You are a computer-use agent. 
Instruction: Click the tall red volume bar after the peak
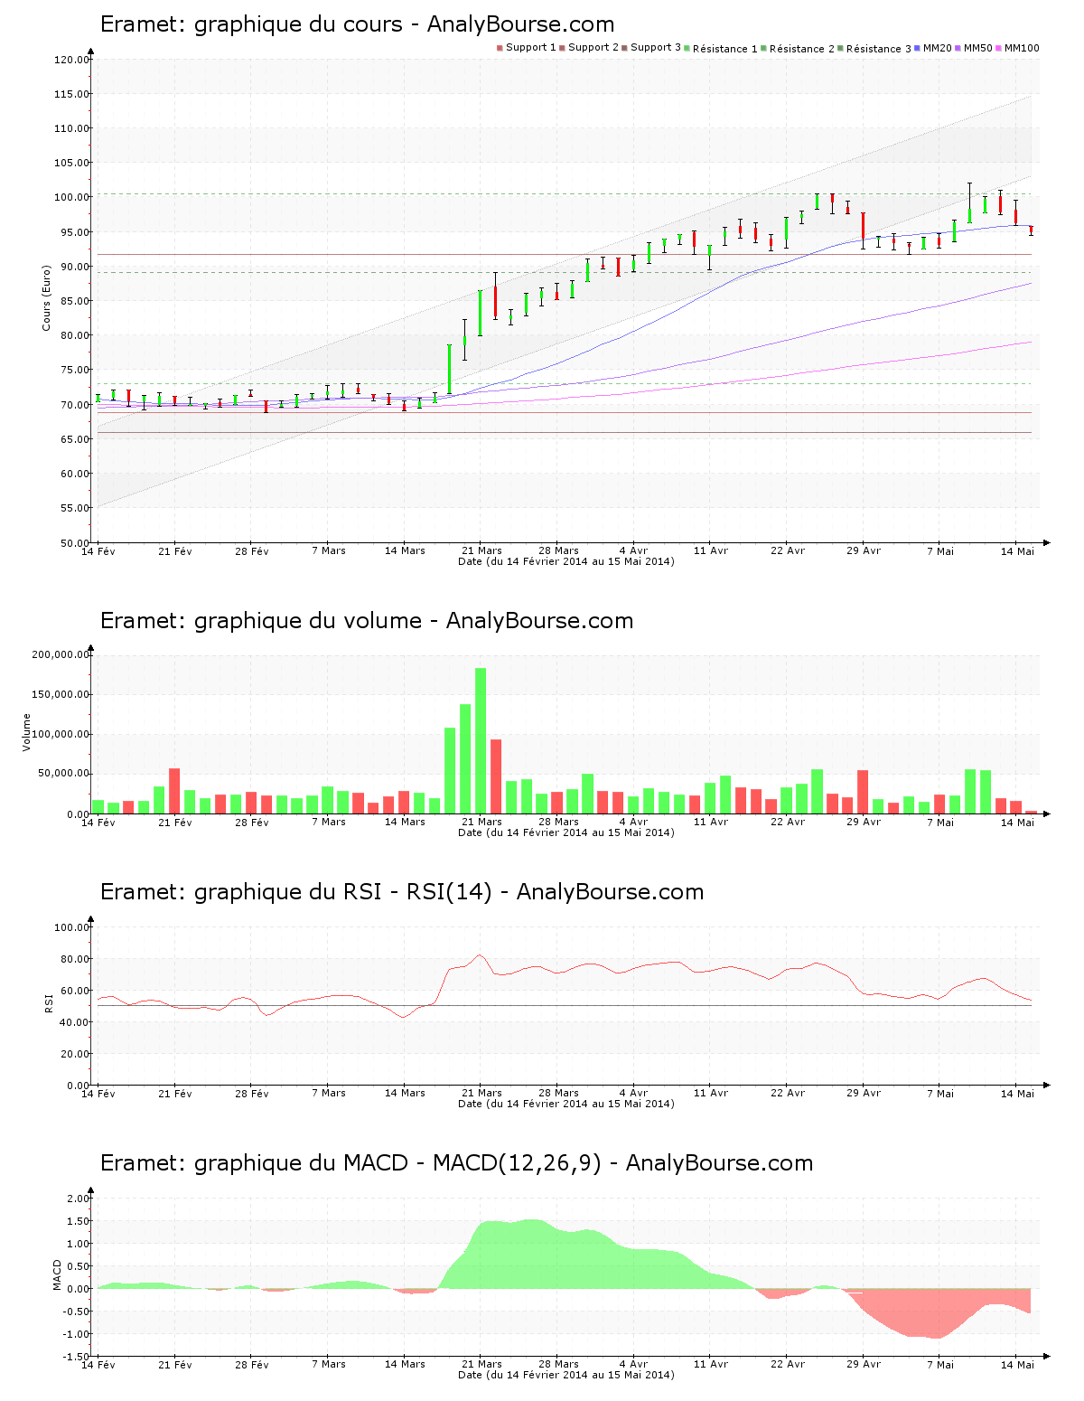pos(496,776)
